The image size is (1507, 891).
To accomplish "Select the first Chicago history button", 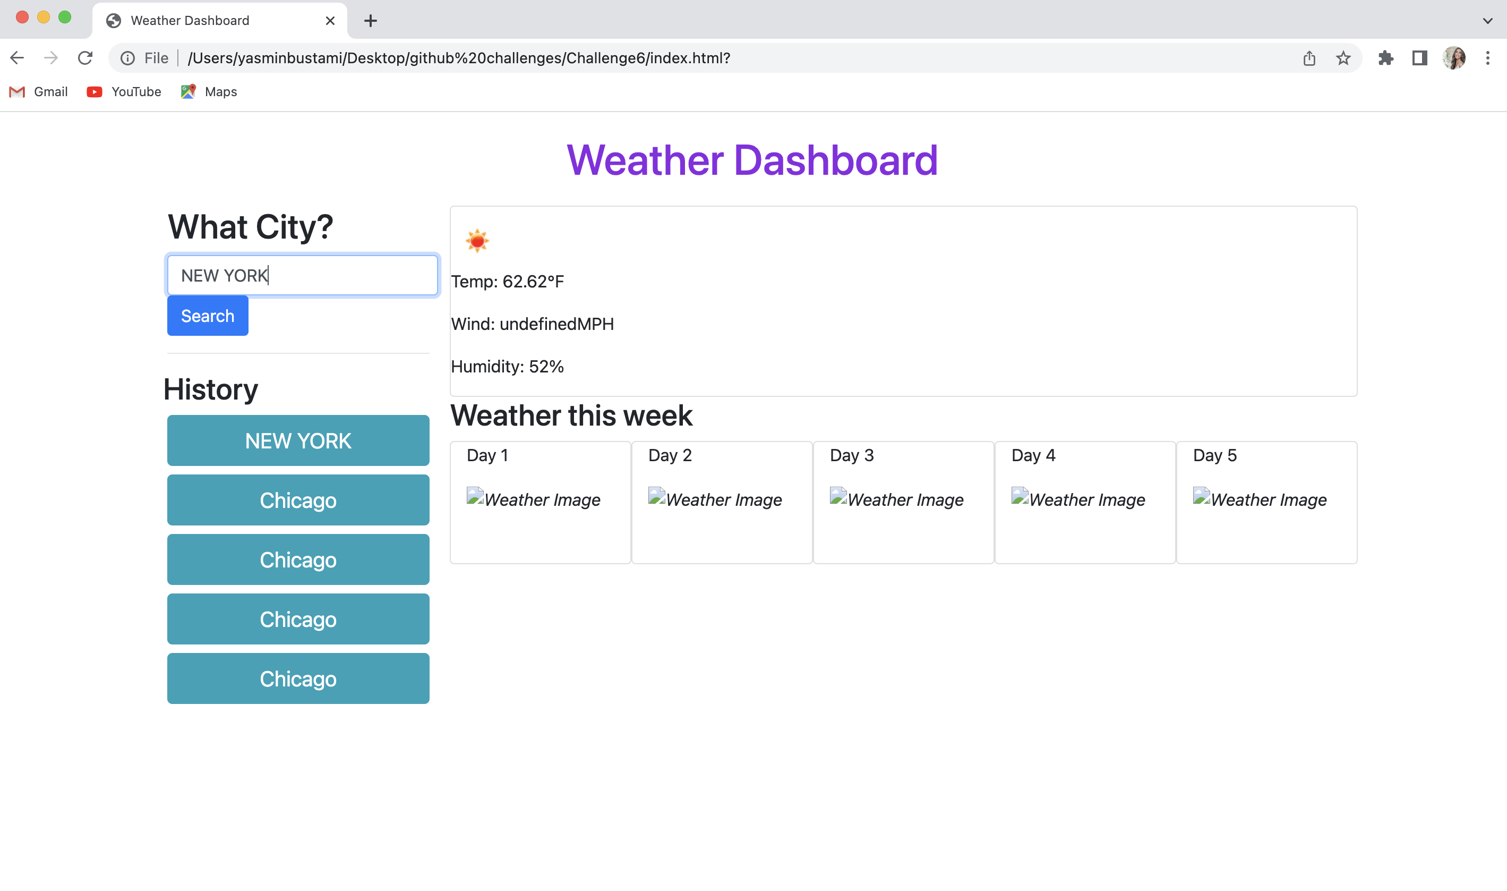I will 298,500.
